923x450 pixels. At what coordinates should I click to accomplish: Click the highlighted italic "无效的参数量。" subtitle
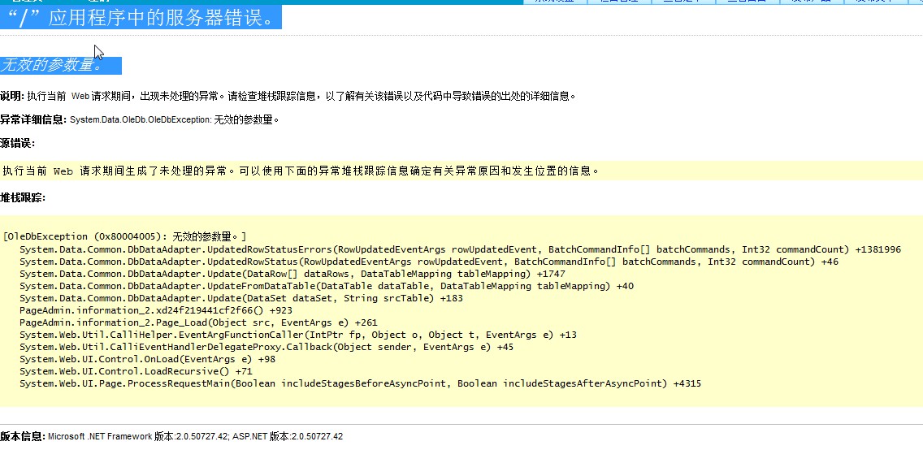coord(54,65)
